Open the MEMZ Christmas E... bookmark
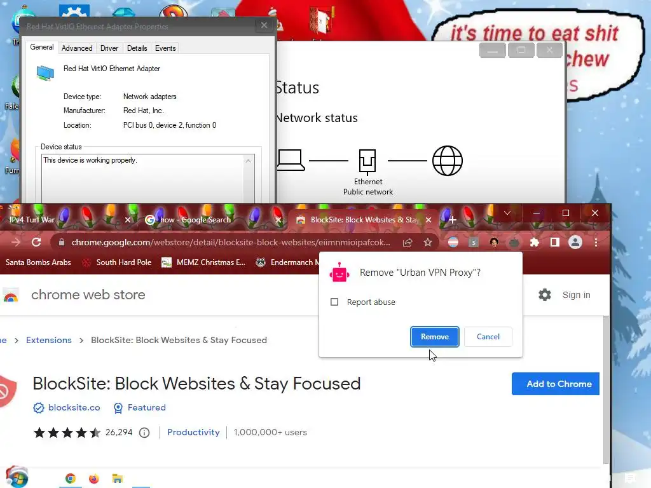 coord(203,262)
